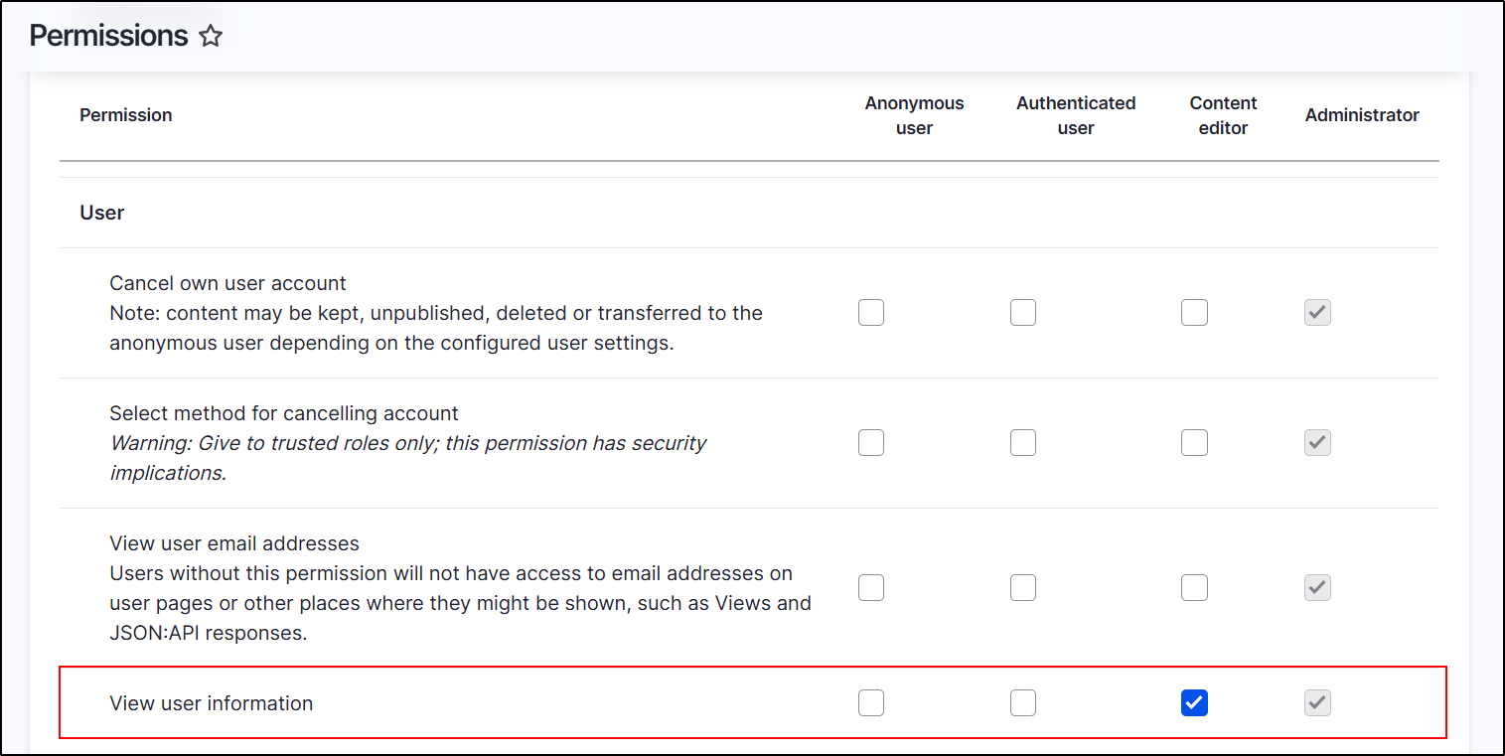
Task: Enable 'Cancel own user account' for Authenticated user
Action: tap(1023, 312)
